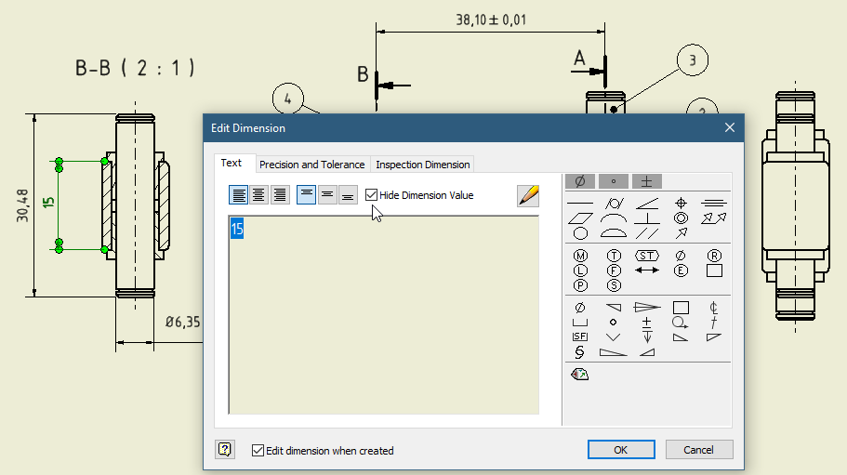Insert the circle-with-arrow all-around symbol
The width and height of the screenshot is (847, 475).
[680, 323]
